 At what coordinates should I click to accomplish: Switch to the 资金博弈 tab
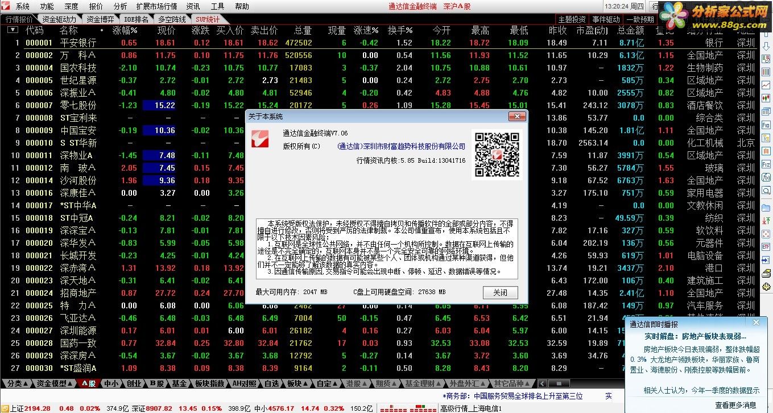click(100, 19)
